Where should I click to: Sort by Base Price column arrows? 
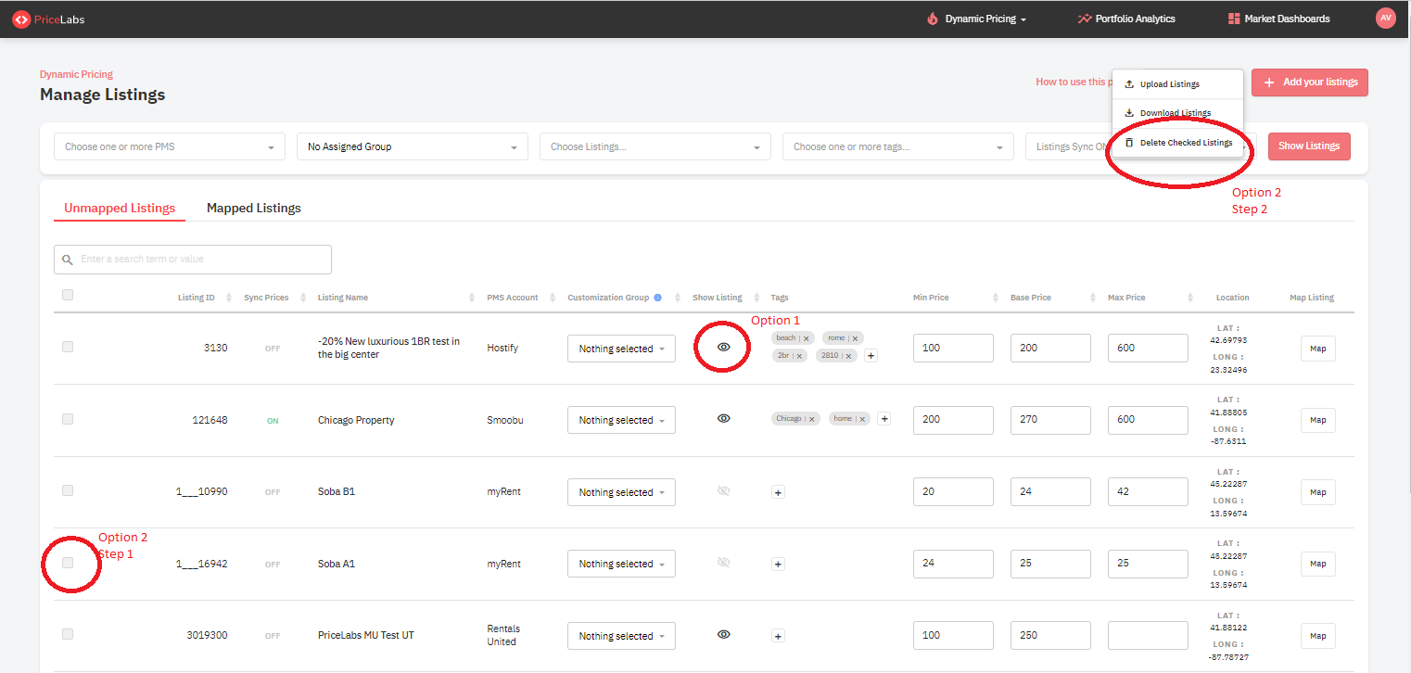[1093, 298]
